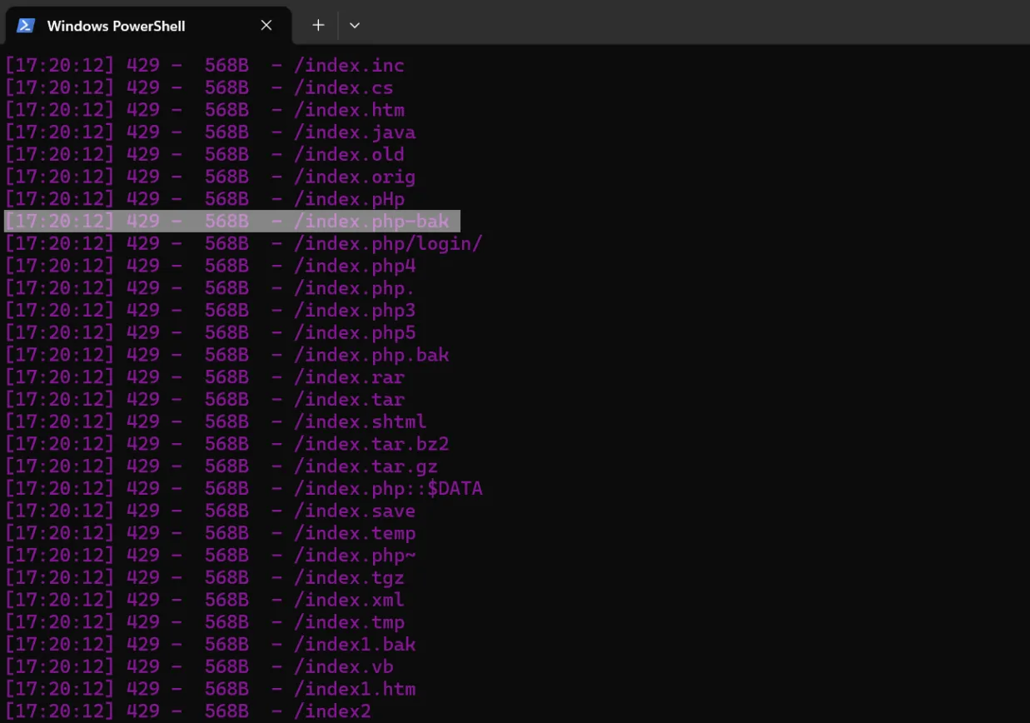Click the /index.xml output line
The image size is (1030, 723).
pos(205,600)
